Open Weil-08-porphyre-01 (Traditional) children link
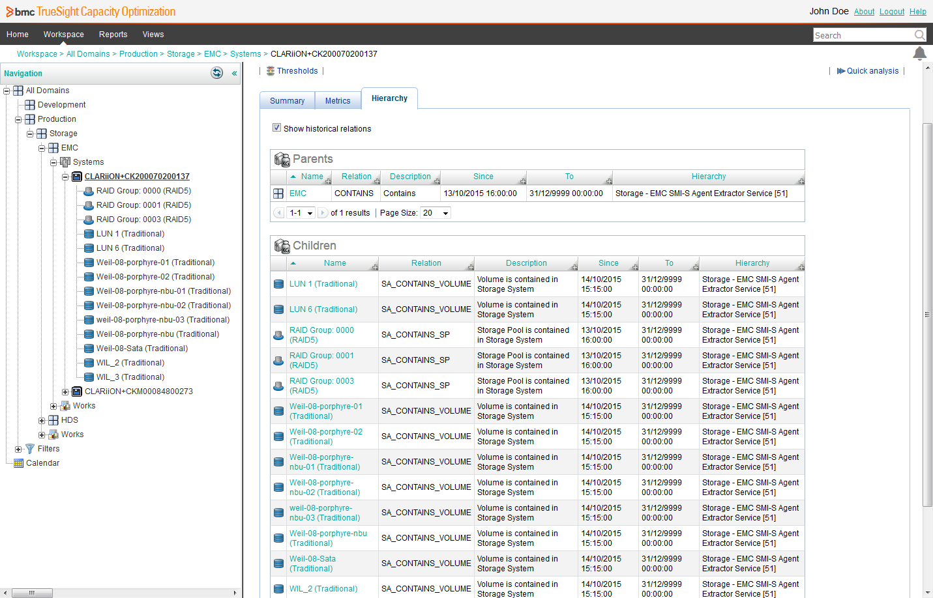This screenshot has height=598, width=933. click(326, 411)
